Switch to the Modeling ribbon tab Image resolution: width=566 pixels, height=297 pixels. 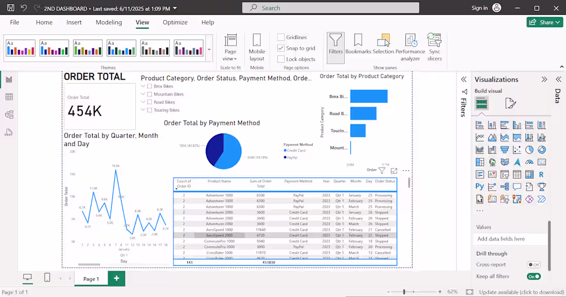pyautogui.click(x=109, y=22)
